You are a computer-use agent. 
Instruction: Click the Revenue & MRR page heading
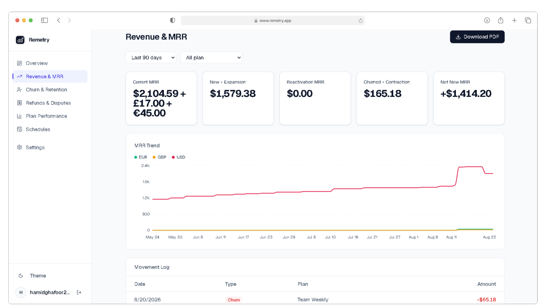click(x=156, y=37)
